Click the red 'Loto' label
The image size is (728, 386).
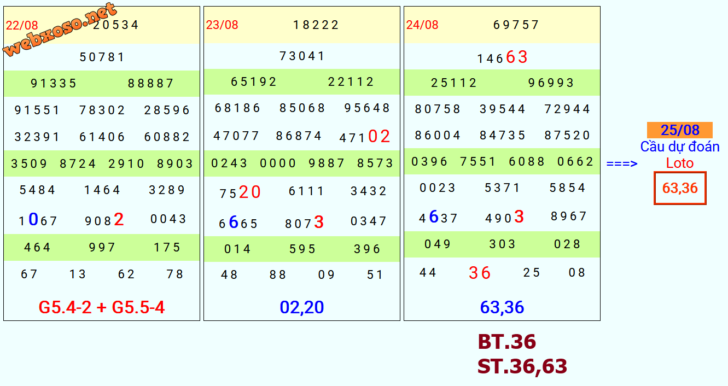pyautogui.click(x=679, y=163)
